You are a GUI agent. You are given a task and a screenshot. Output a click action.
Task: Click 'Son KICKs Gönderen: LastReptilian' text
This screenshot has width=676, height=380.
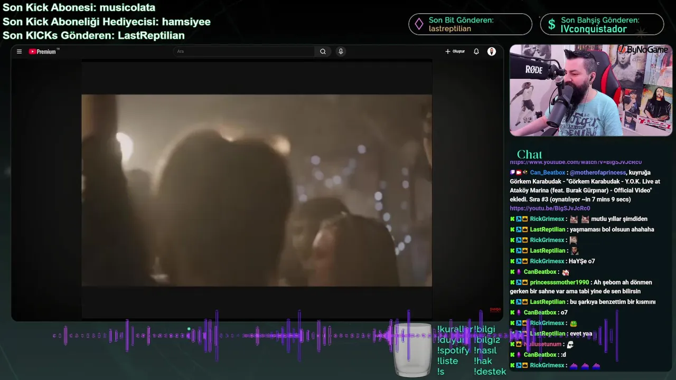[93, 35]
